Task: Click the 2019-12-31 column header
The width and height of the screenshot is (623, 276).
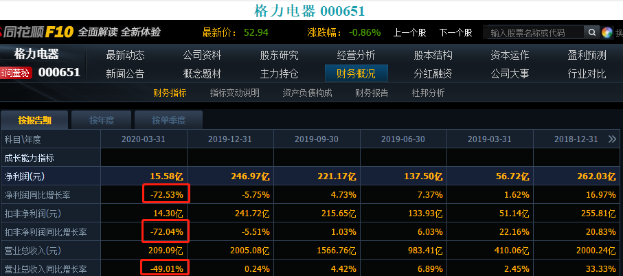Action: pos(230,139)
